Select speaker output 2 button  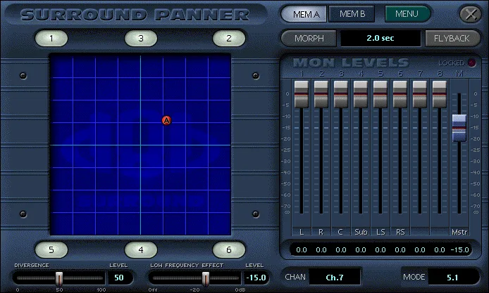point(229,38)
